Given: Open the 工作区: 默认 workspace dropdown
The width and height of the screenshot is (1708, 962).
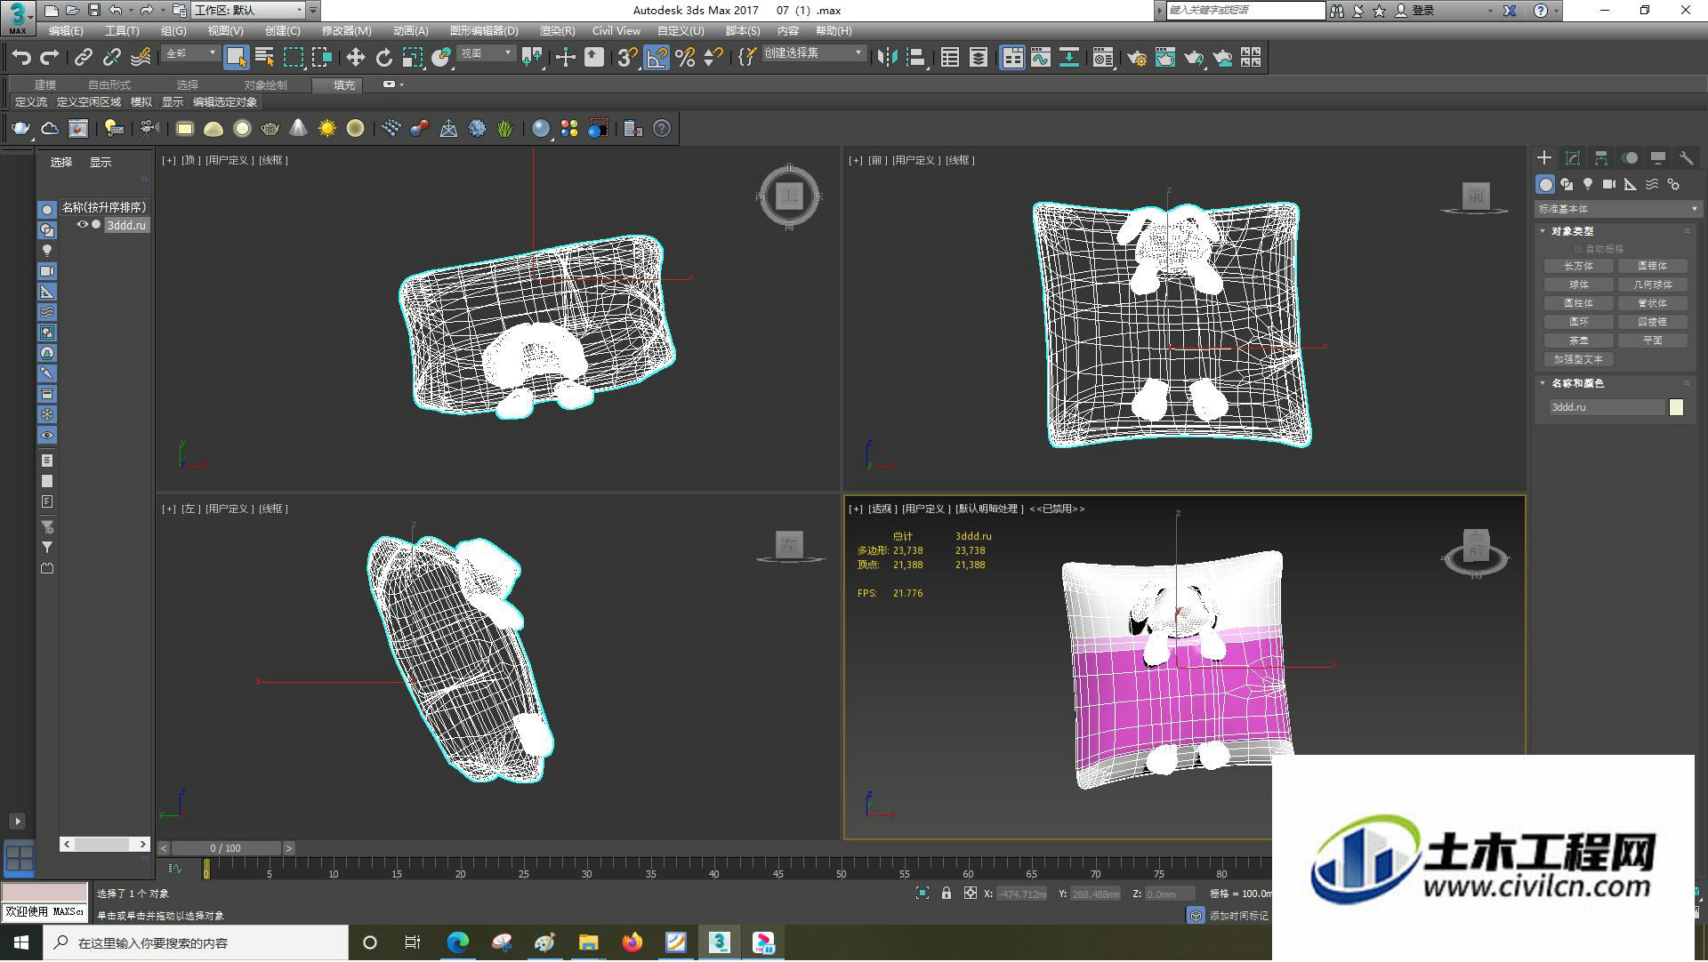Looking at the screenshot, I should pos(248,11).
